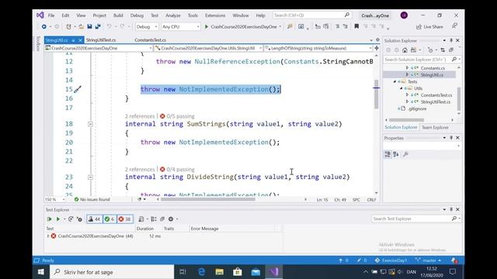Open the CrashCourse2020ExercisesDayOne project navigation dropdown
497x279 pixels.
coord(99,48)
